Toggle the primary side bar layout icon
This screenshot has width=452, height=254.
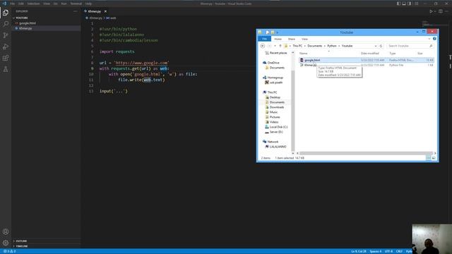tap(398, 4)
